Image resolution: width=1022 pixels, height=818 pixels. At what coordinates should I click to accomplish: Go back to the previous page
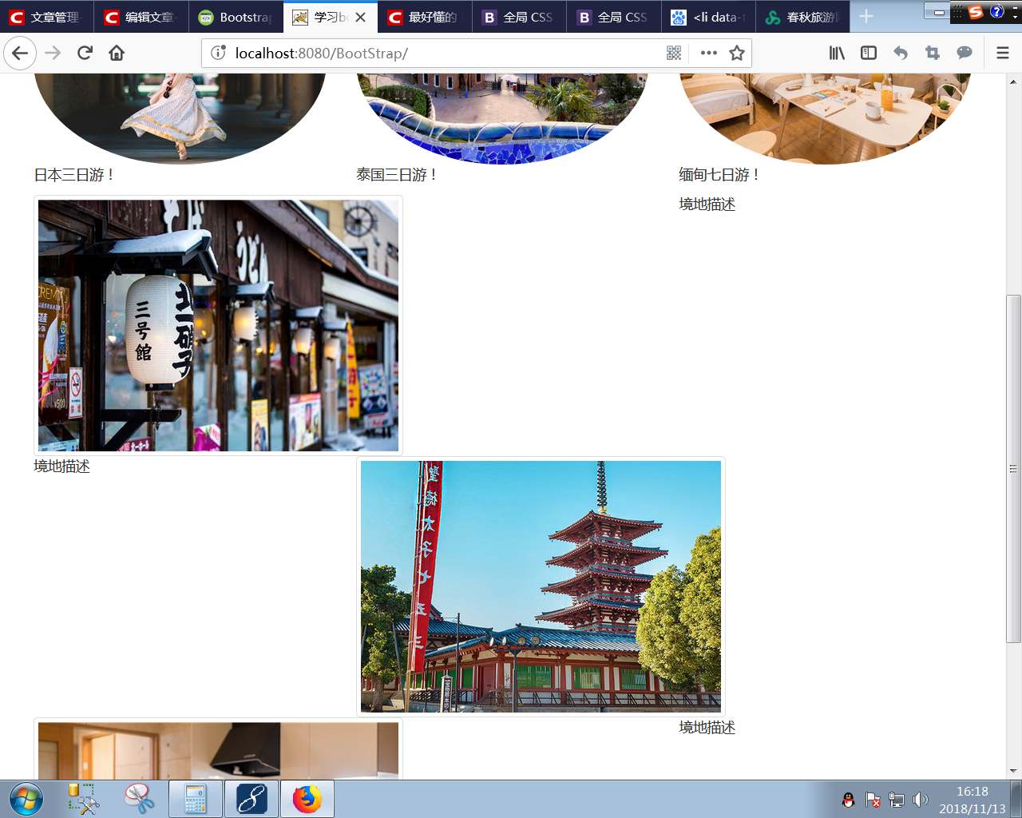[x=20, y=54]
